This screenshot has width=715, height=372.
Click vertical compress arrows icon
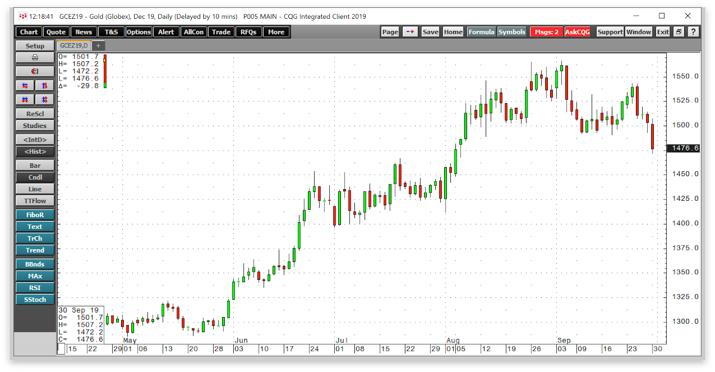(45, 99)
